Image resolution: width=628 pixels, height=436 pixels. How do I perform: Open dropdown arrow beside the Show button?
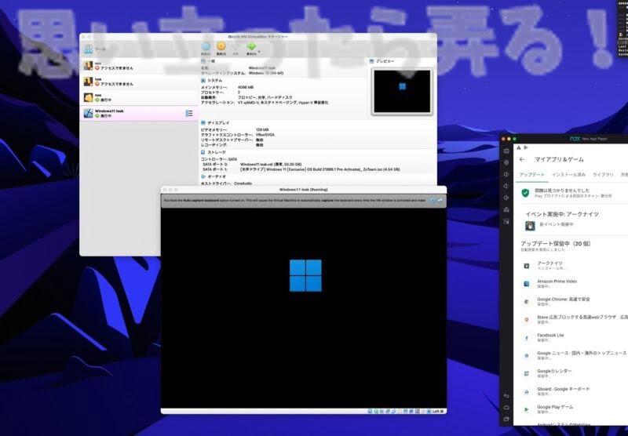click(x=259, y=51)
